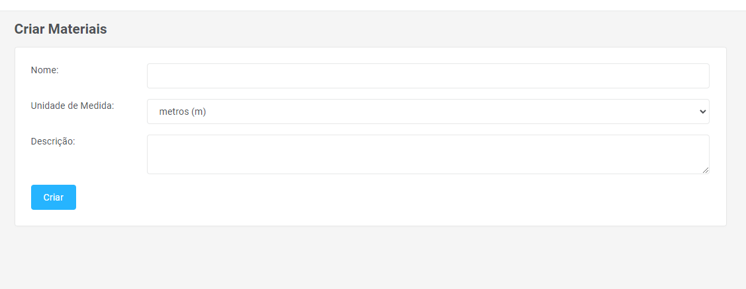The width and height of the screenshot is (746, 289).
Task: Click the 'Nome:' label
Action: click(45, 70)
